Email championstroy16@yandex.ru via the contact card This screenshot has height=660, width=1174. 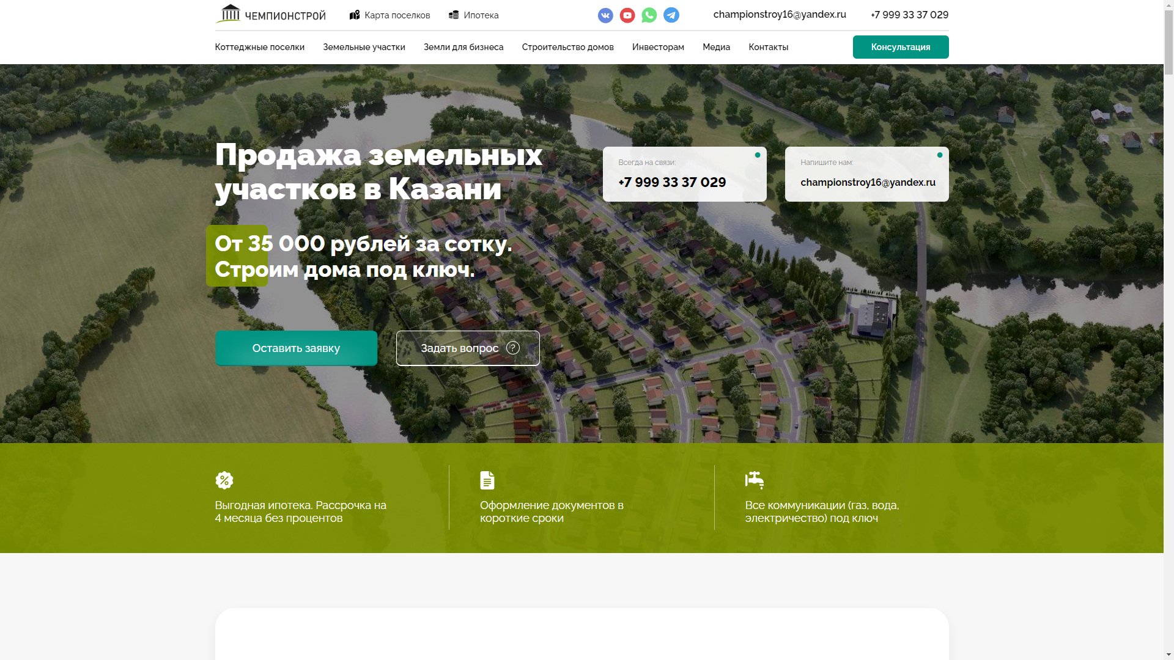[x=868, y=182]
